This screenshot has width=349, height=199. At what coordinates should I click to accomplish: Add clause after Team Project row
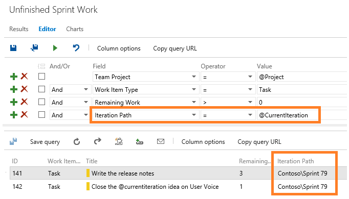[x=14, y=77]
